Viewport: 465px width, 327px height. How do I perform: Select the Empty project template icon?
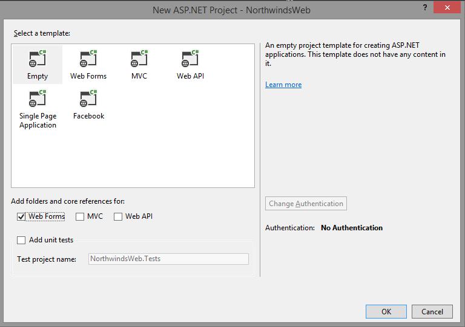(38, 65)
